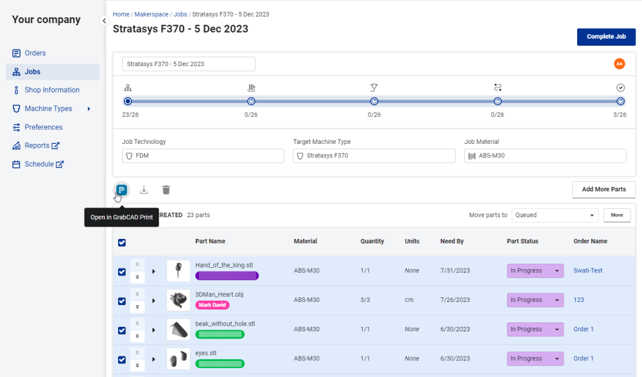This screenshot has height=377, width=642.
Task: Expand the Machine Types submenu arrow
Action: tap(89, 109)
